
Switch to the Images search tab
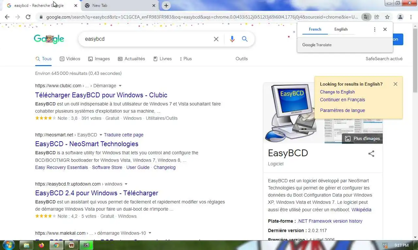[x=99, y=59]
